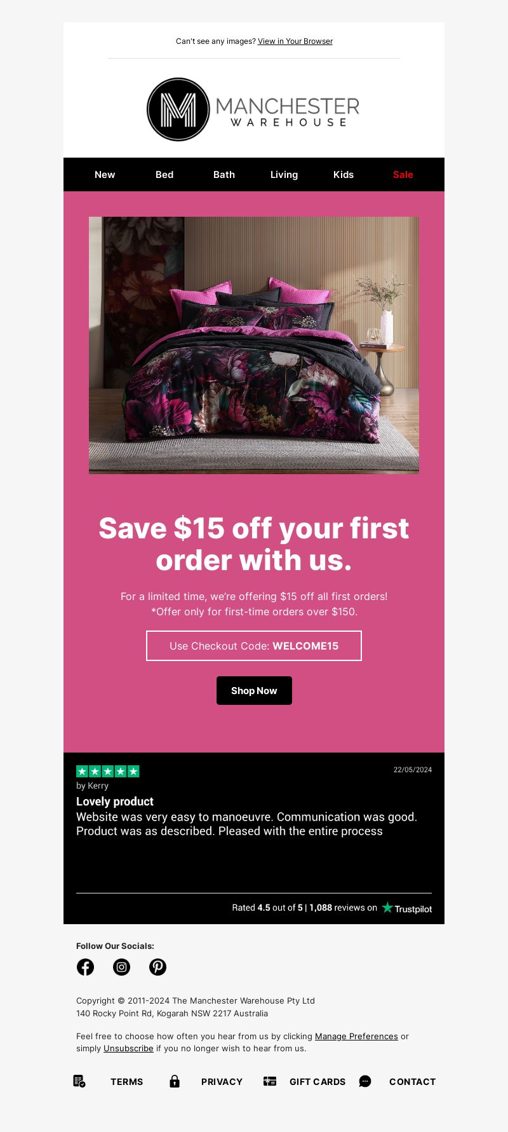Viewport: 508px width, 1132px height.
Task: Click the Shop Now button
Action: point(254,690)
